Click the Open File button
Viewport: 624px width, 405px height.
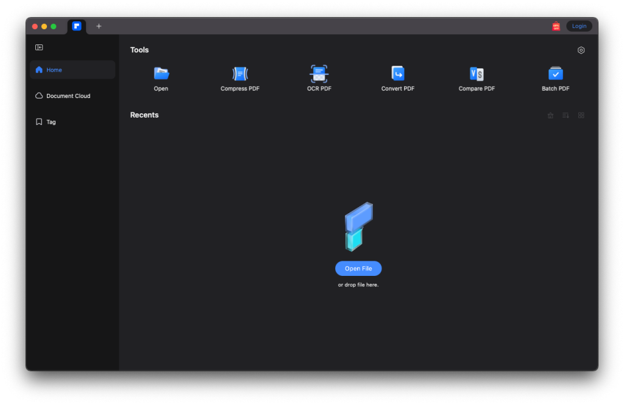(358, 268)
